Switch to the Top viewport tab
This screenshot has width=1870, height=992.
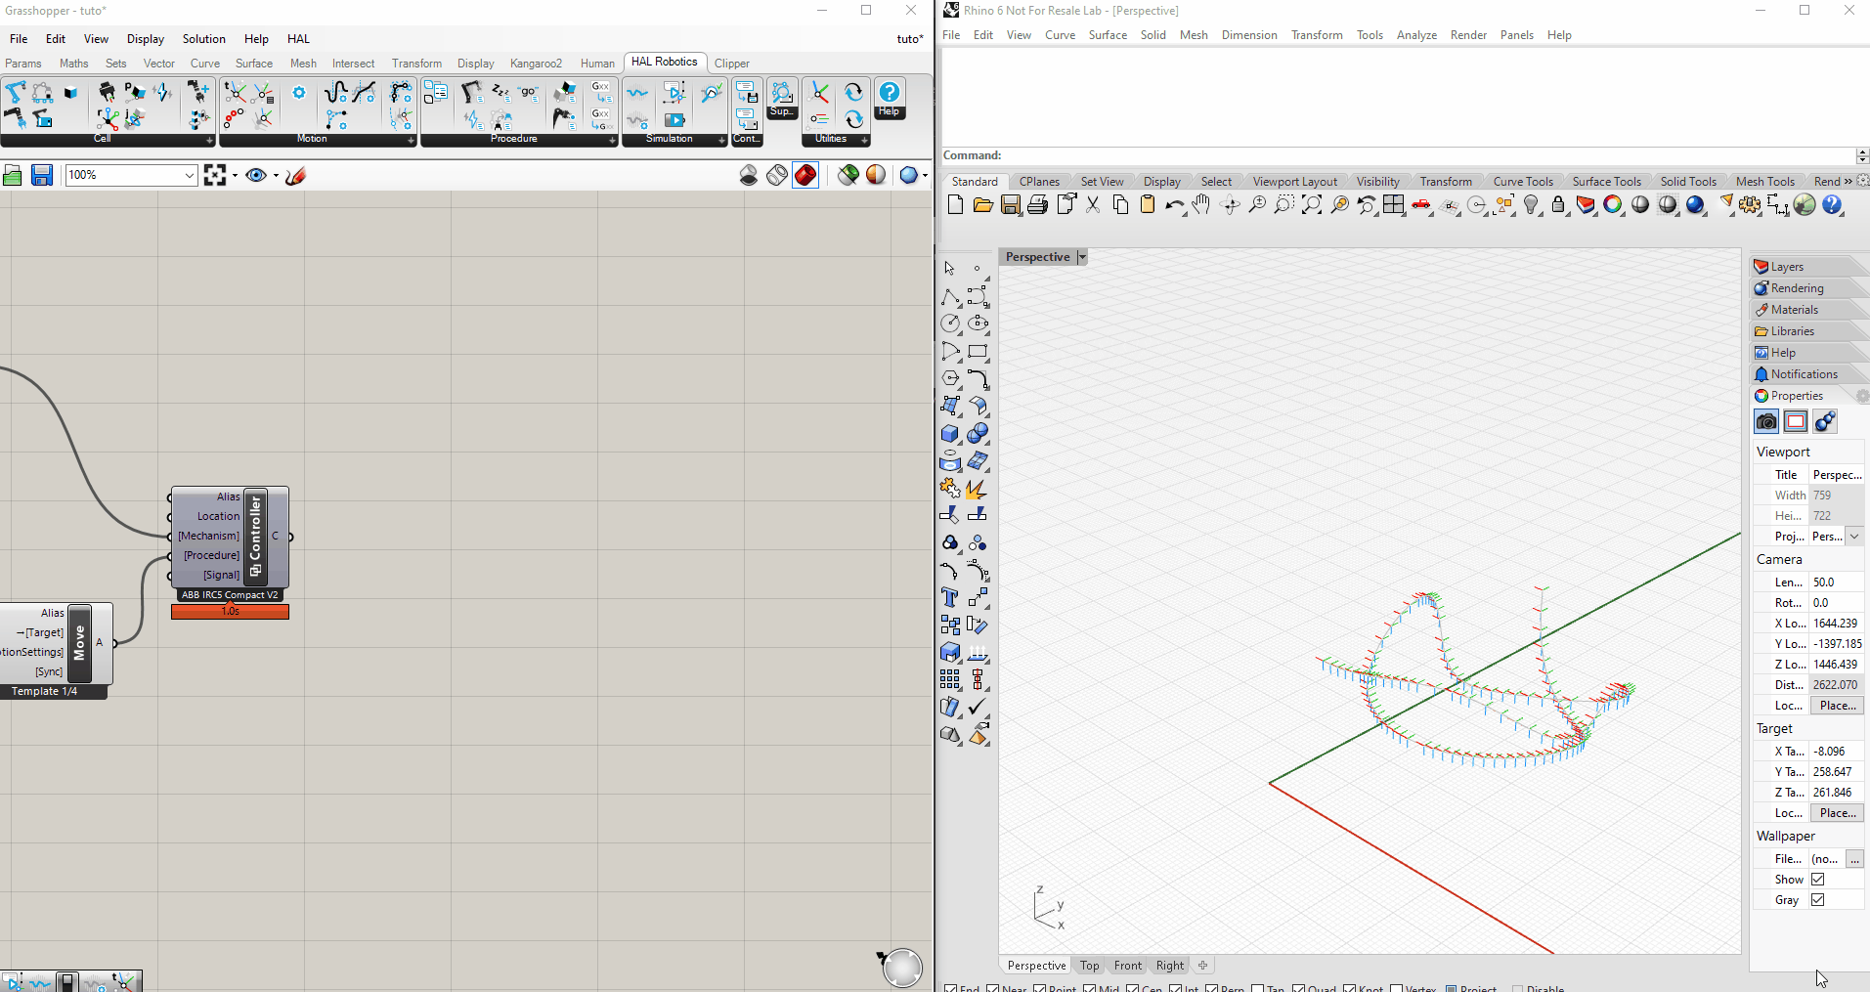1089,966
